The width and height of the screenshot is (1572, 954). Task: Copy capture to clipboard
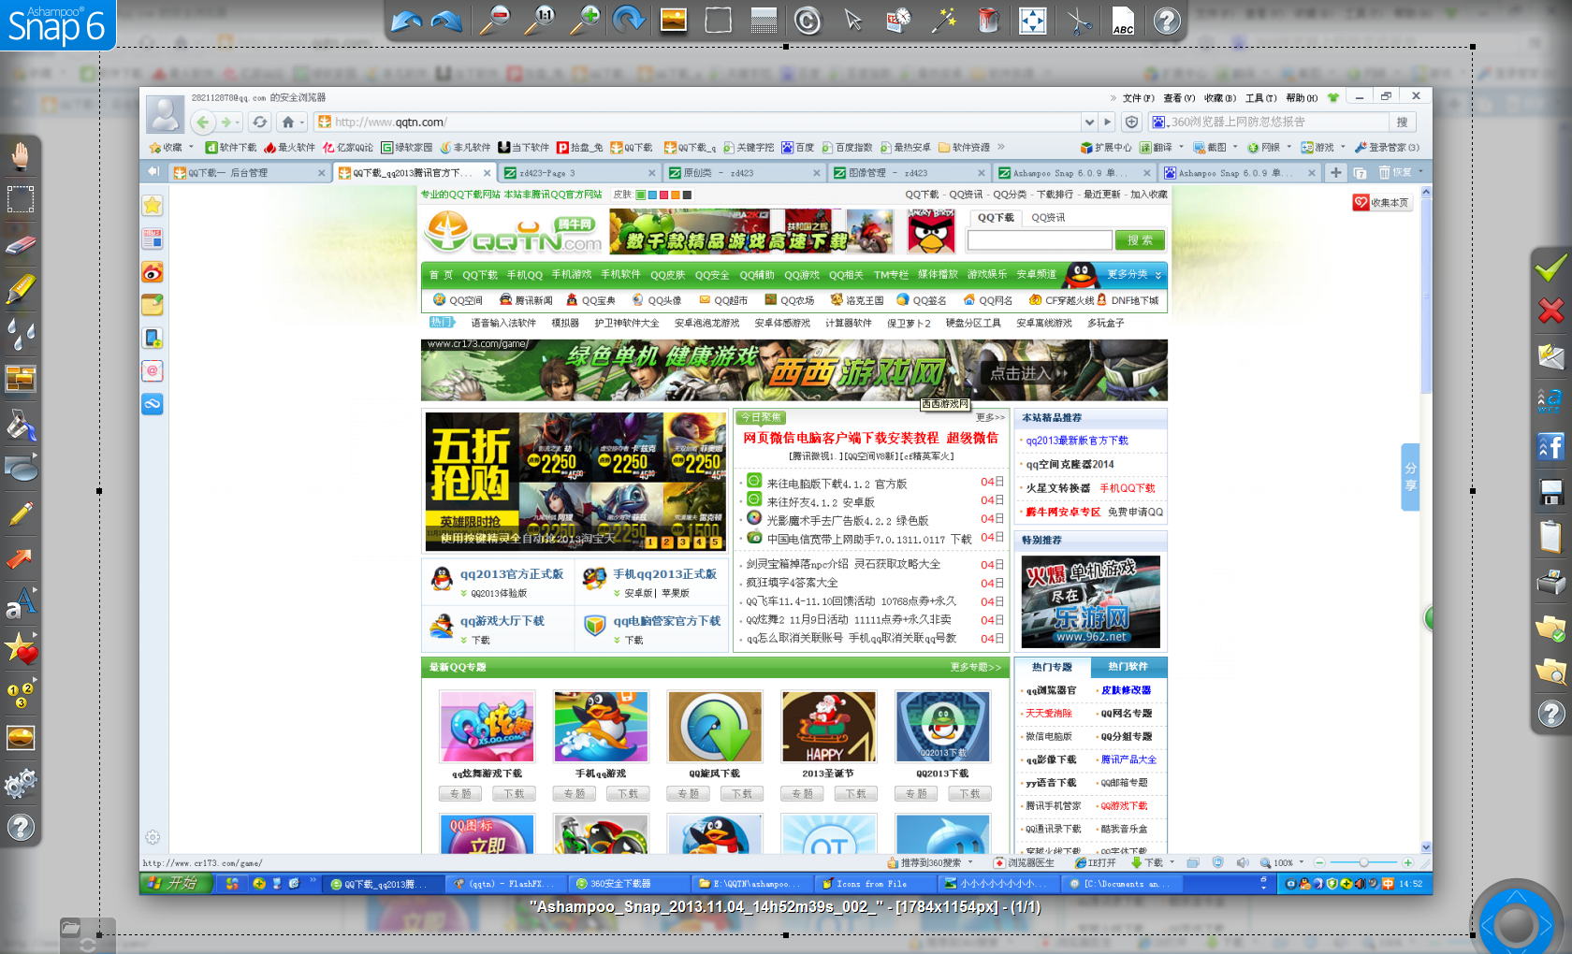1550,537
